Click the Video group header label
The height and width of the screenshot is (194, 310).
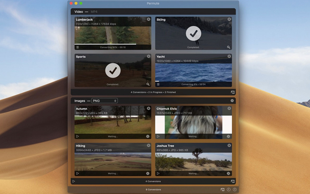79,12
